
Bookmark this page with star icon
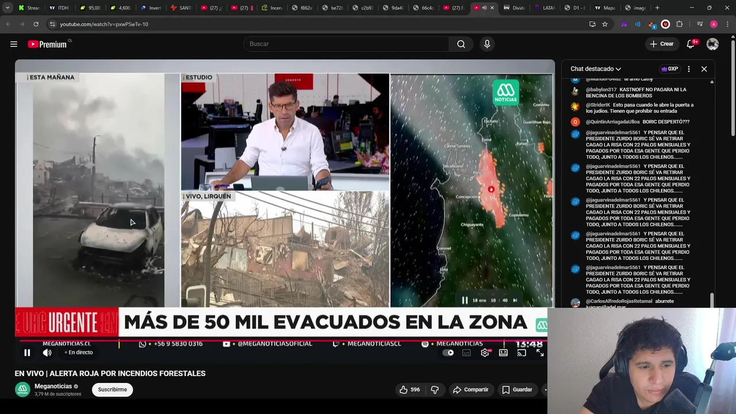coord(605,24)
